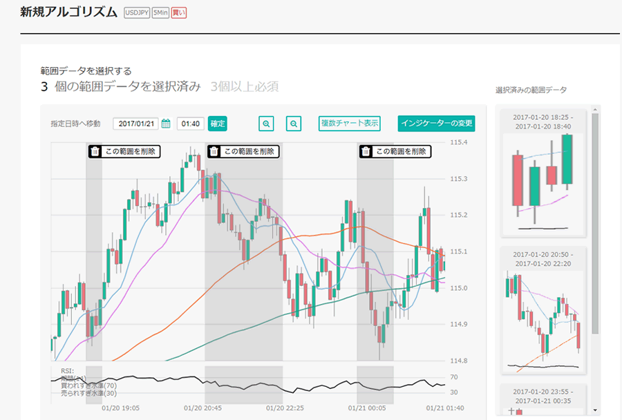Click the selected-ranges panel scrollbar thumb
The image size is (622, 420).
click(x=595, y=221)
